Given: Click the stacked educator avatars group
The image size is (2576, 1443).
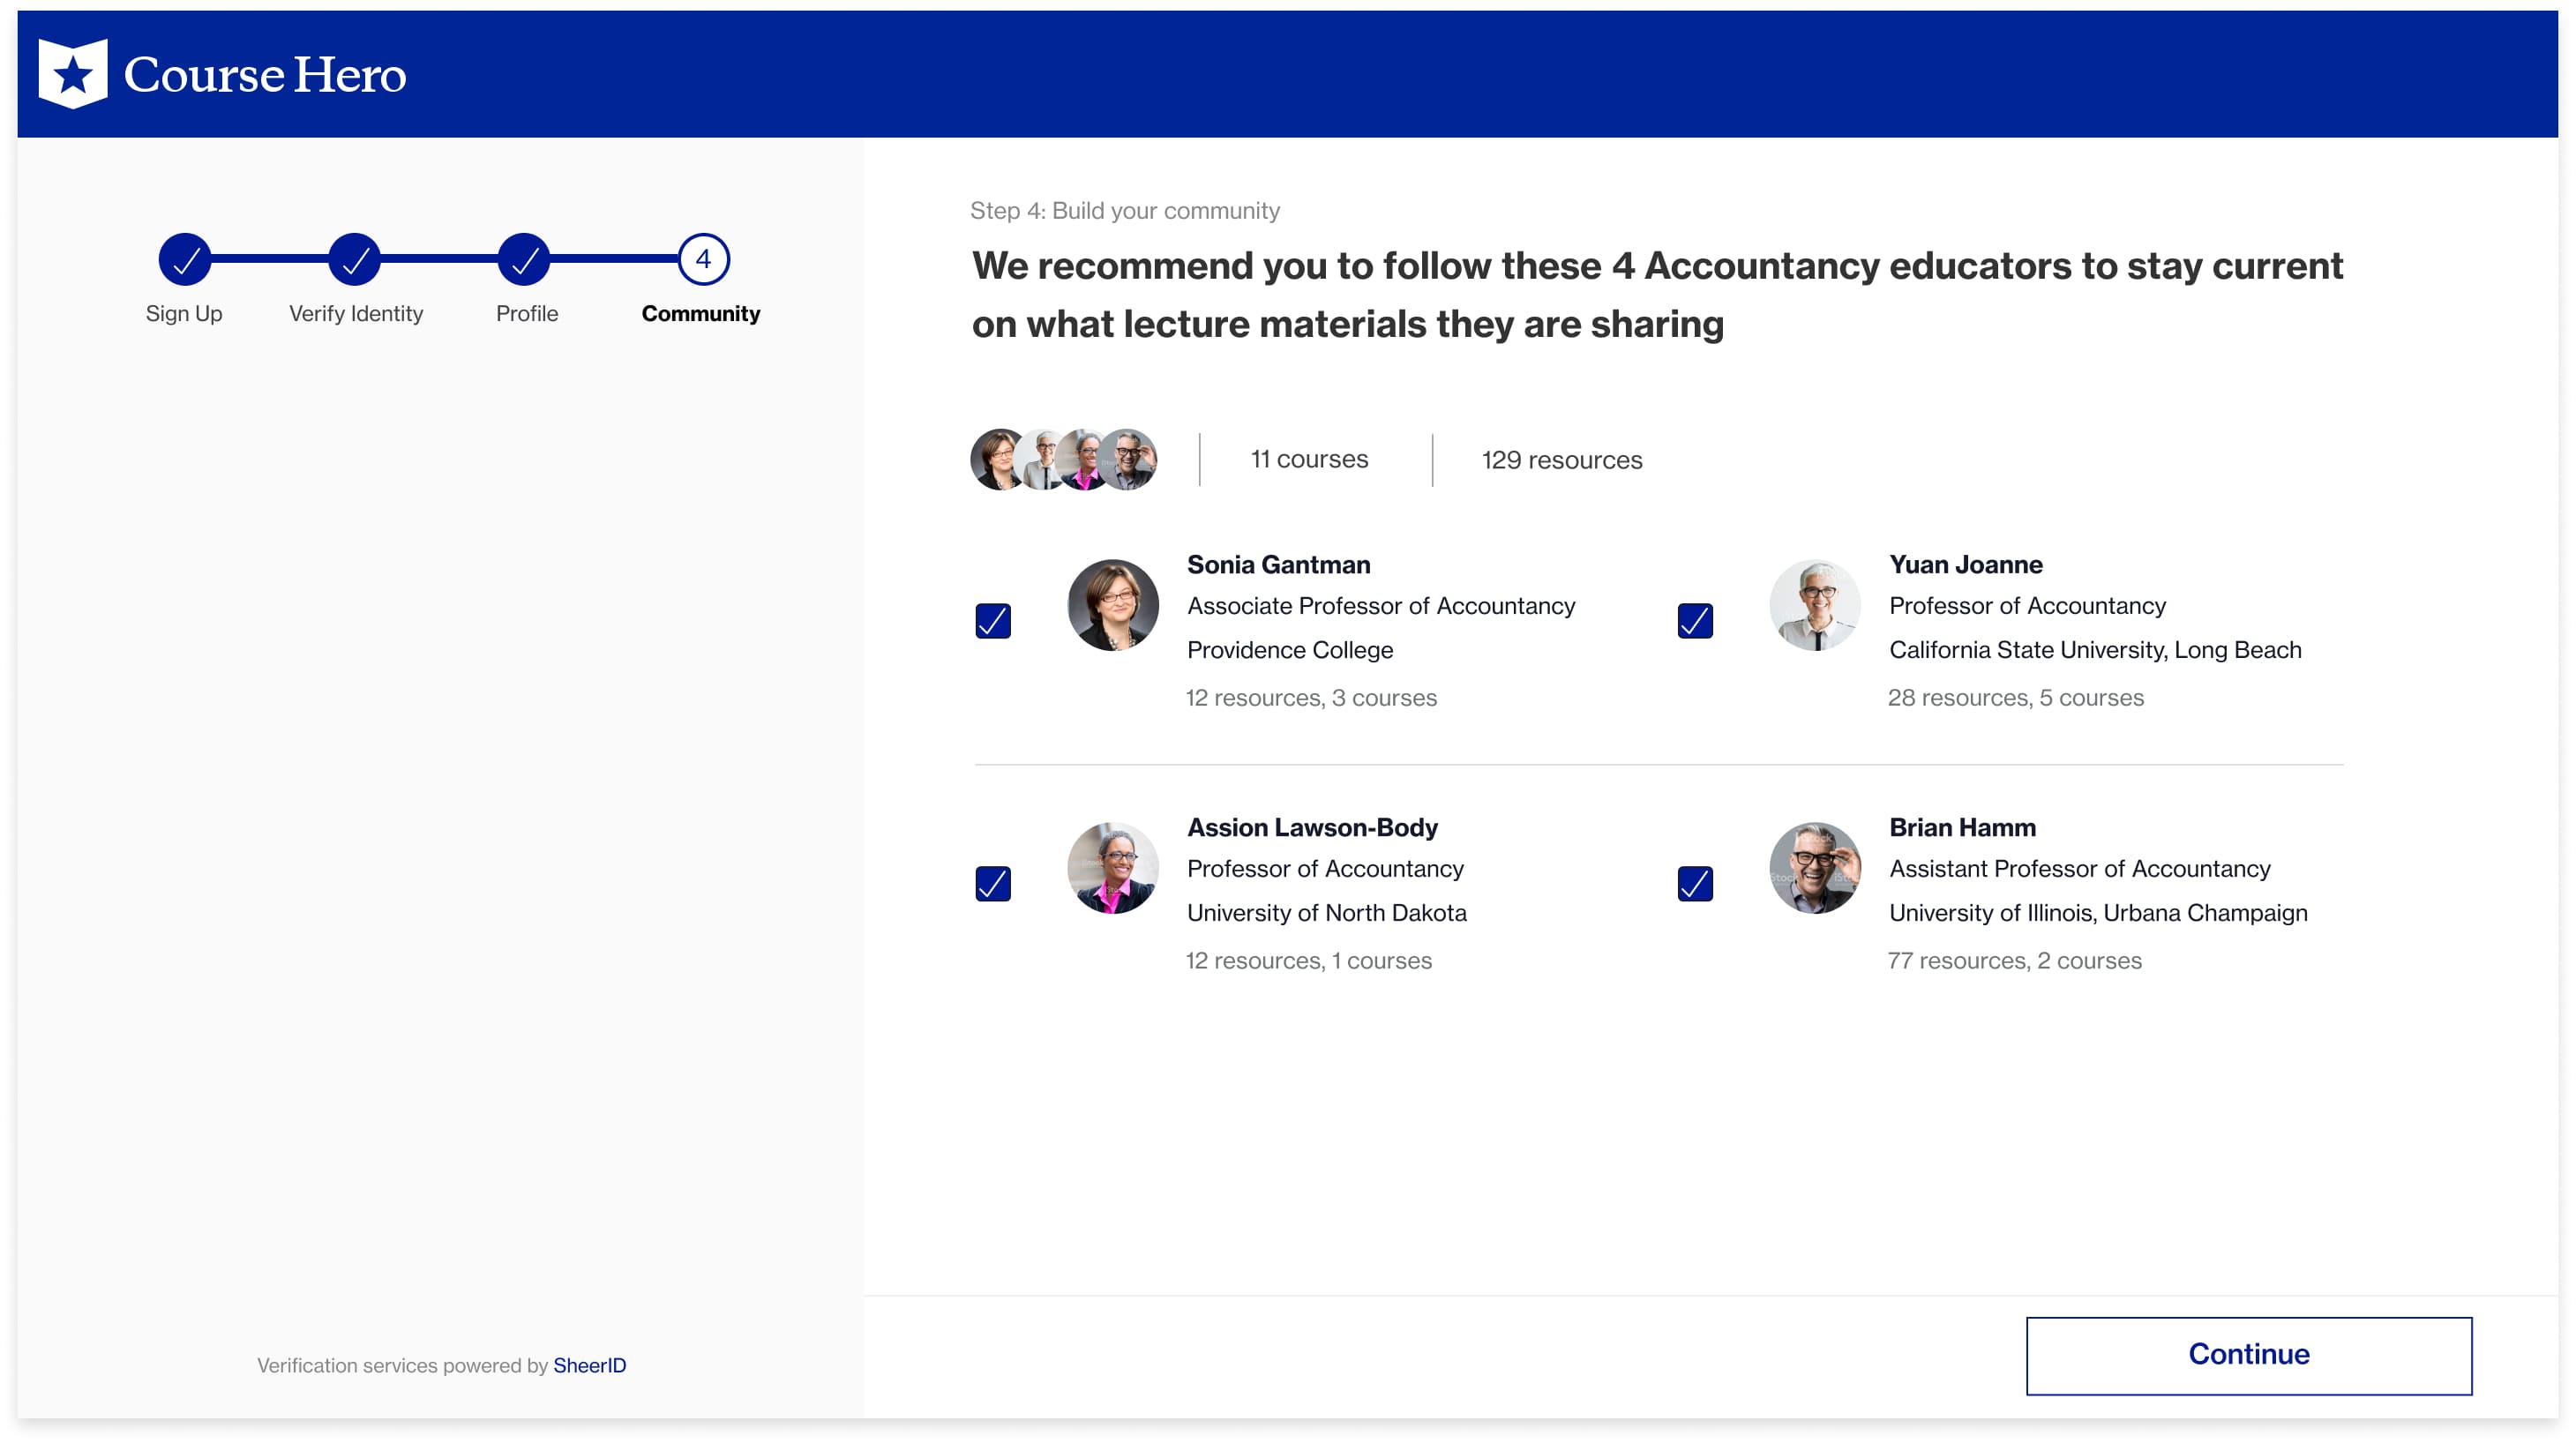Looking at the screenshot, I should (1064, 460).
